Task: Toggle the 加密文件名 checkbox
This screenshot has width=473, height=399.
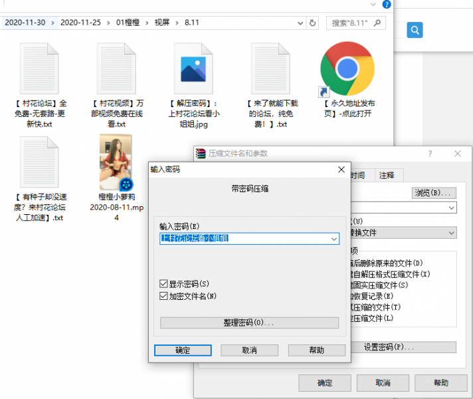Action: [164, 296]
